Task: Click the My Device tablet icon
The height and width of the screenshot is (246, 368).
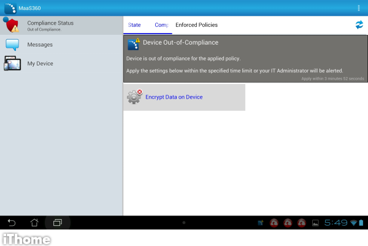Action: [x=12, y=64]
